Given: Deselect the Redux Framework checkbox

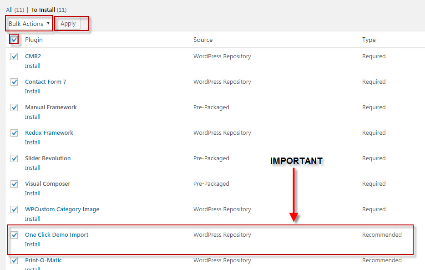Looking at the screenshot, I should [15, 133].
